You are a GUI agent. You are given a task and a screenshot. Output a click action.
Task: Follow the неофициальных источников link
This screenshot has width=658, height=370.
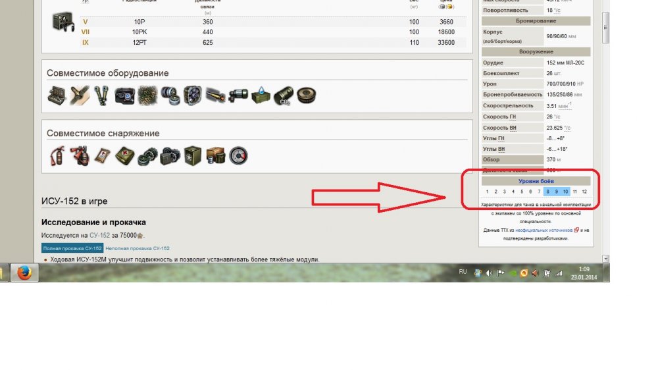(x=544, y=230)
